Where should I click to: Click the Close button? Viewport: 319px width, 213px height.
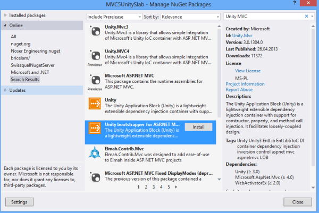(x=298, y=202)
